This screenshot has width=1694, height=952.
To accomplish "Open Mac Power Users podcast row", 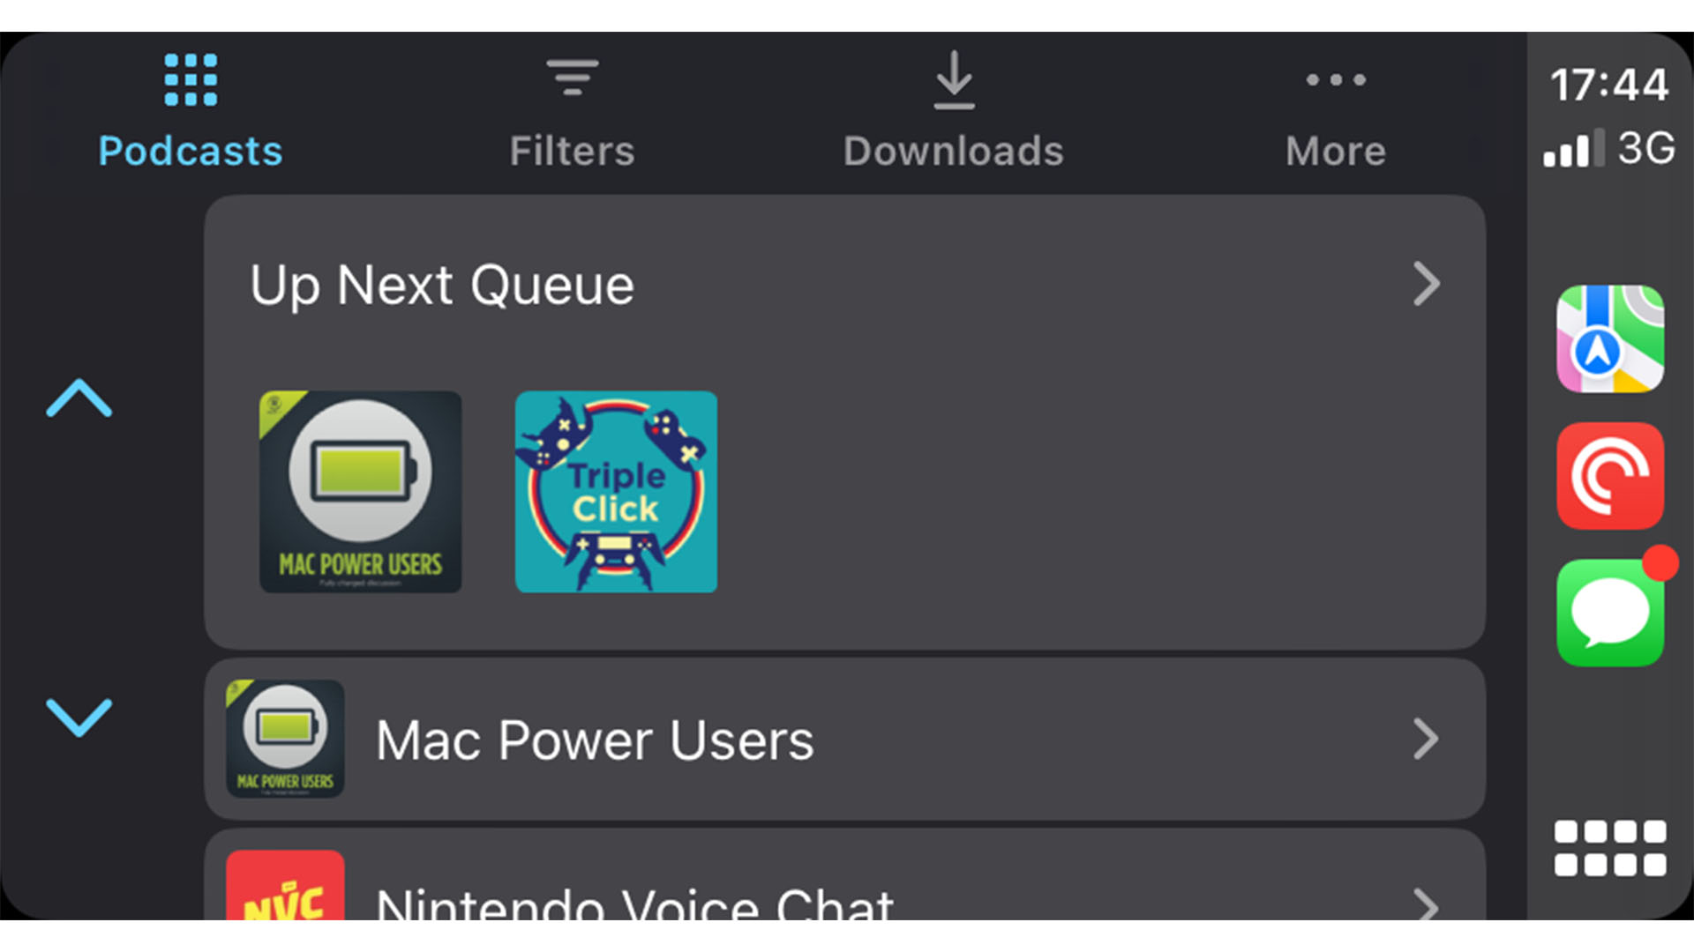I will click(x=844, y=739).
